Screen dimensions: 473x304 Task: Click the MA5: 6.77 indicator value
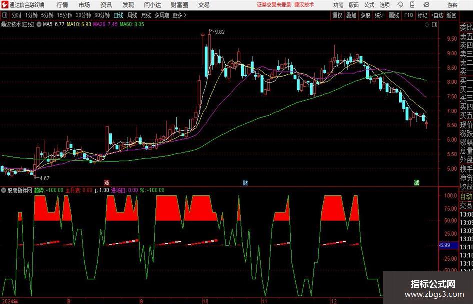tap(54, 24)
